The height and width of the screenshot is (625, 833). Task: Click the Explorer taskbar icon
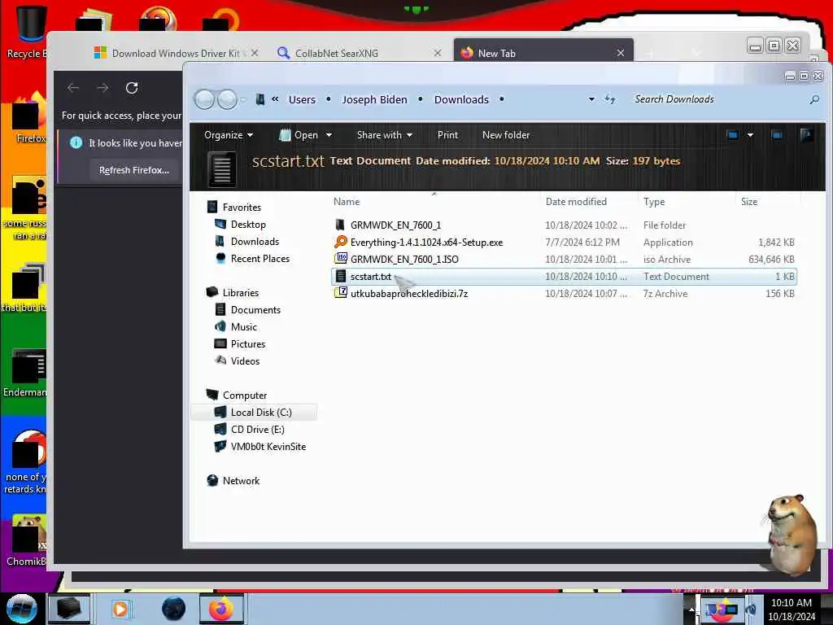click(69, 609)
